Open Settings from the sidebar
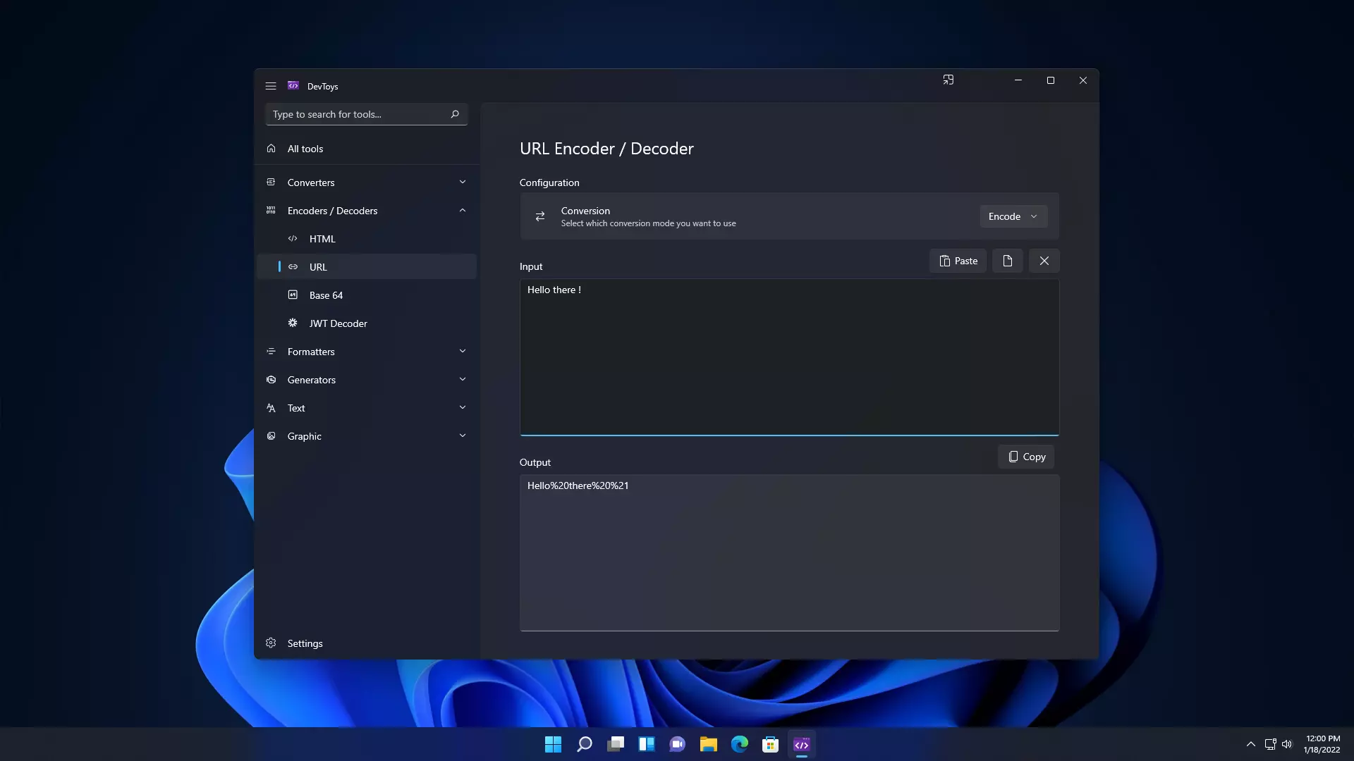The image size is (1354, 761). coord(305,642)
